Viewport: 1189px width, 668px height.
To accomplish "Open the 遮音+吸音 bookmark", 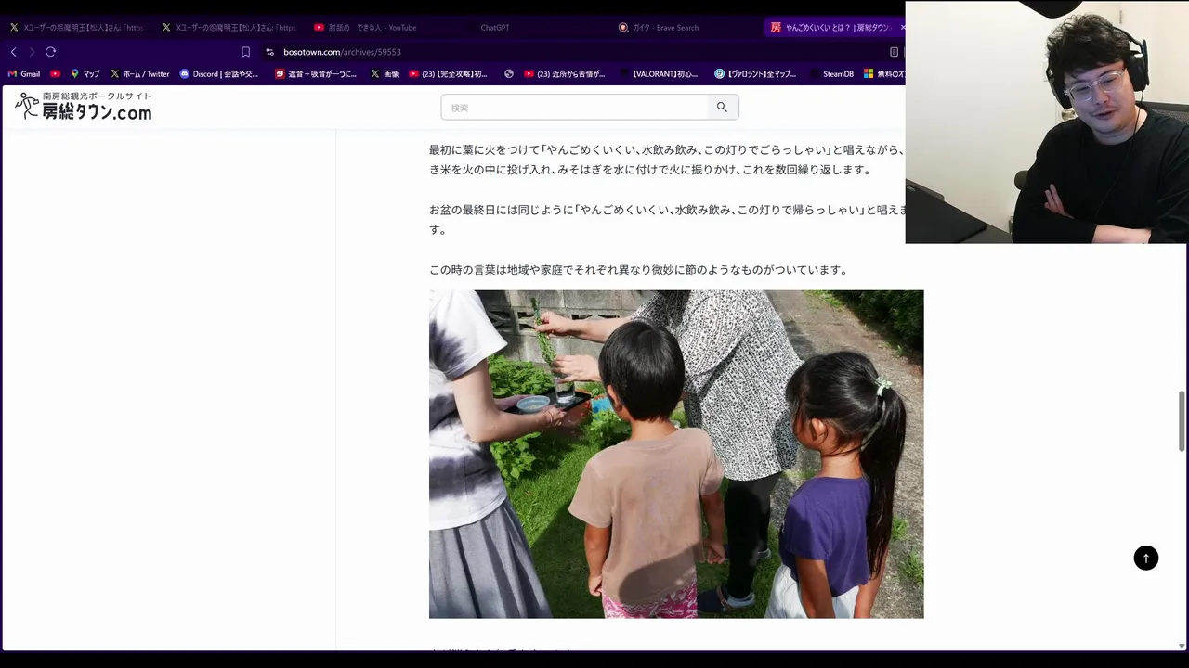I will pos(316,73).
